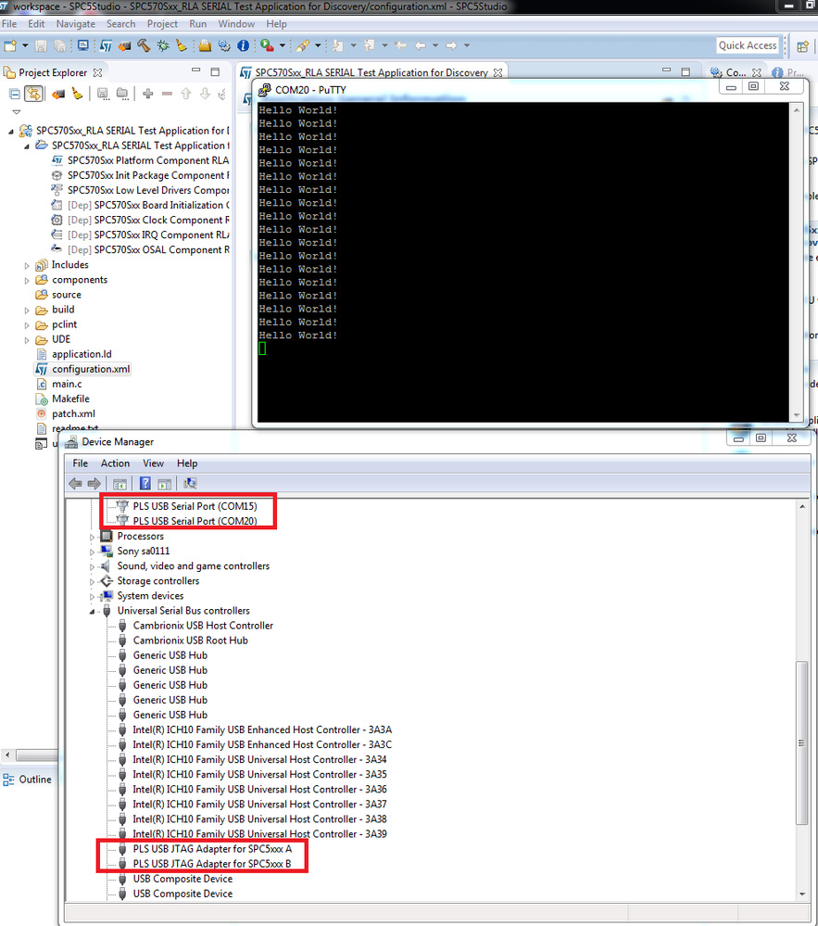Viewport: 818px width, 926px height.
Task: Click the broom icon in Project Explorer toolbar
Action: coord(77,94)
